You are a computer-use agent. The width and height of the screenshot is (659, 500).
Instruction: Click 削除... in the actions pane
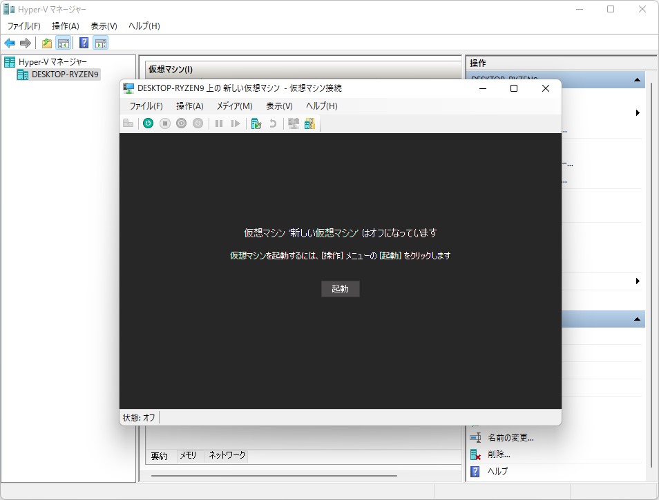coord(499,454)
